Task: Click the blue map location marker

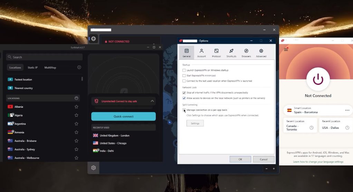Action: pos(170,123)
